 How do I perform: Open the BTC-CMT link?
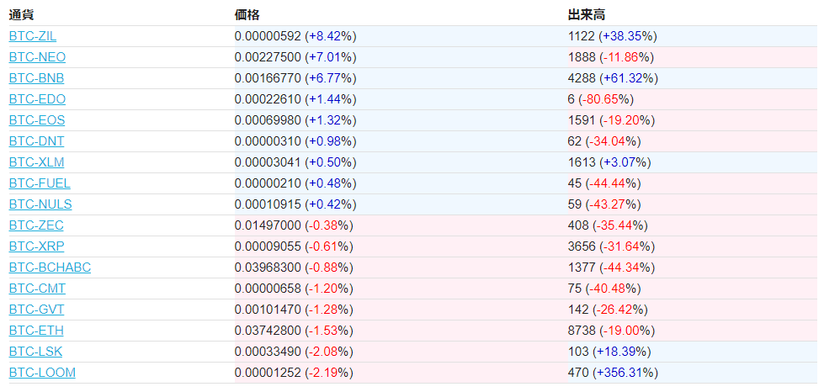pos(37,289)
